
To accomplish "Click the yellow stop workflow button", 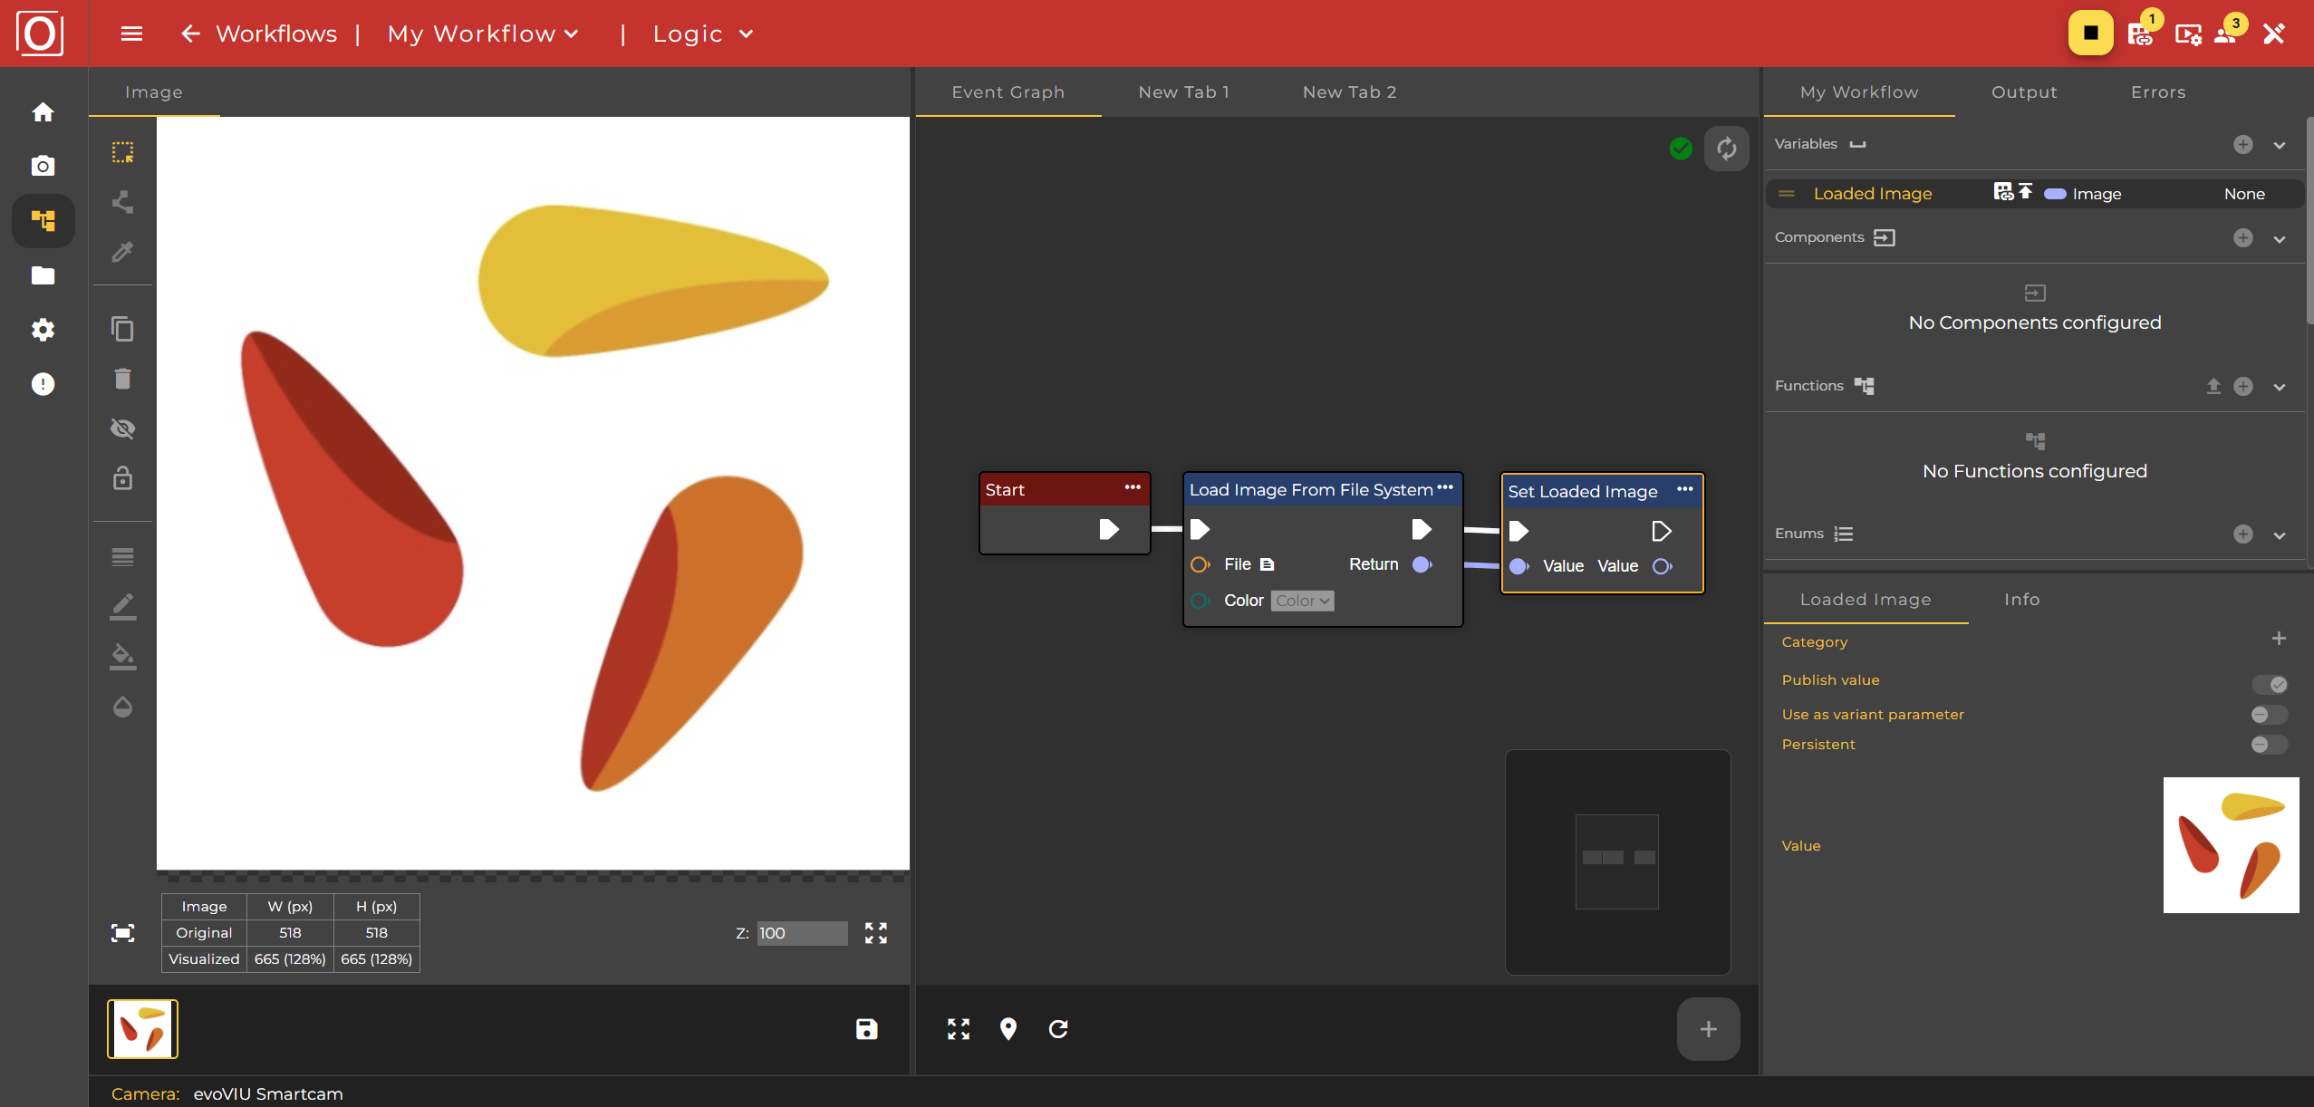I will click(x=2090, y=34).
